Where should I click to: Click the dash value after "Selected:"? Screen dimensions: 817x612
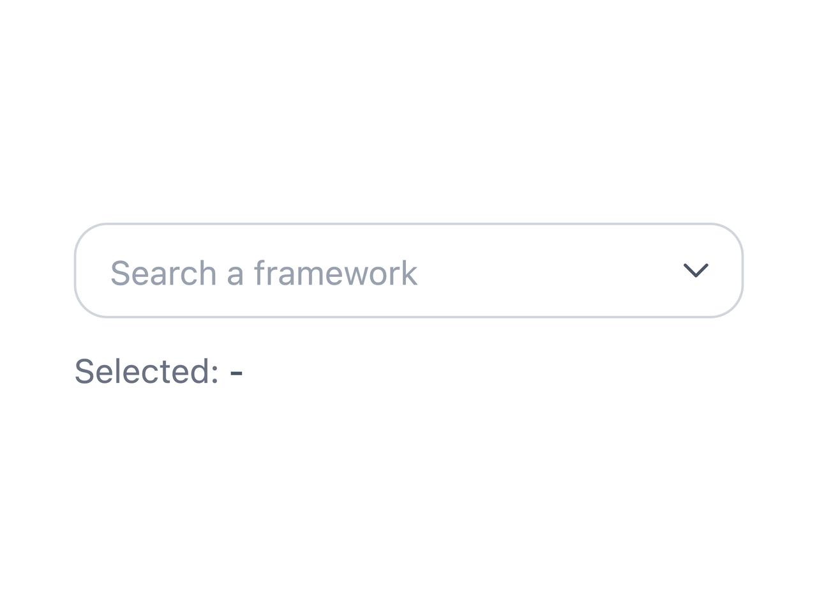coord(236,372)
